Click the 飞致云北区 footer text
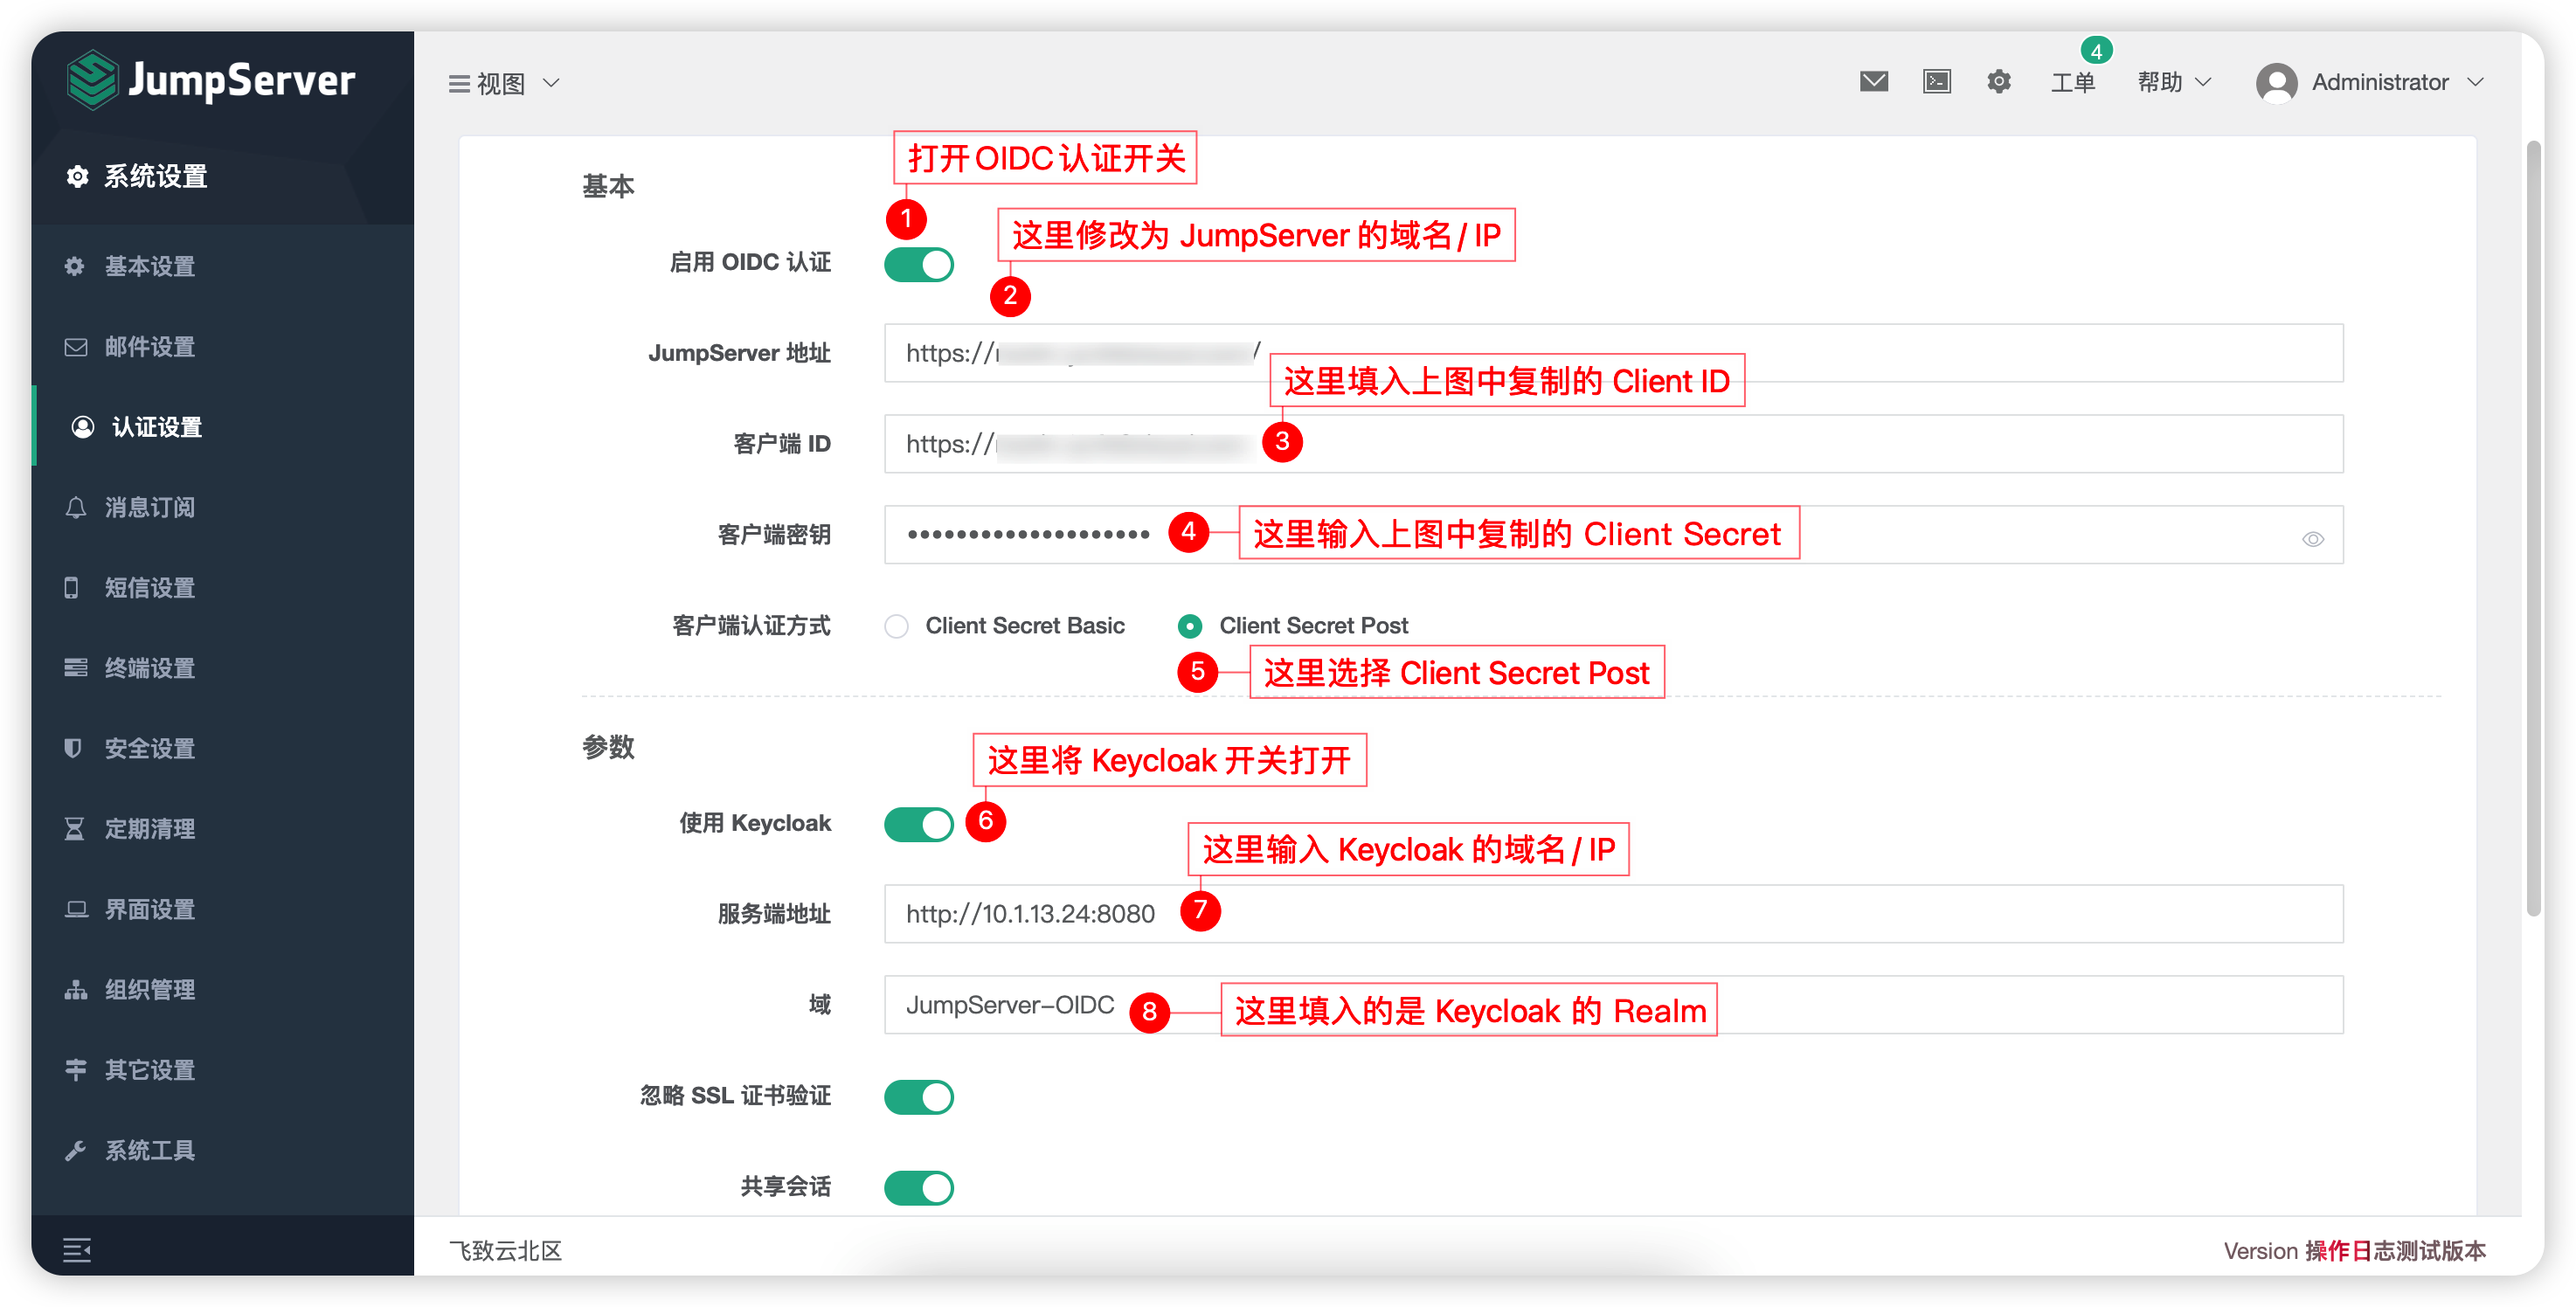 tap(506, 1250)
